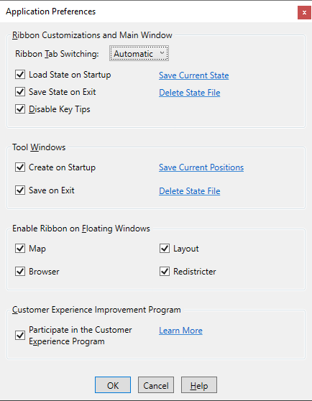Uncheck Tool Windows Save on Exit

click(x=20, y=190)
